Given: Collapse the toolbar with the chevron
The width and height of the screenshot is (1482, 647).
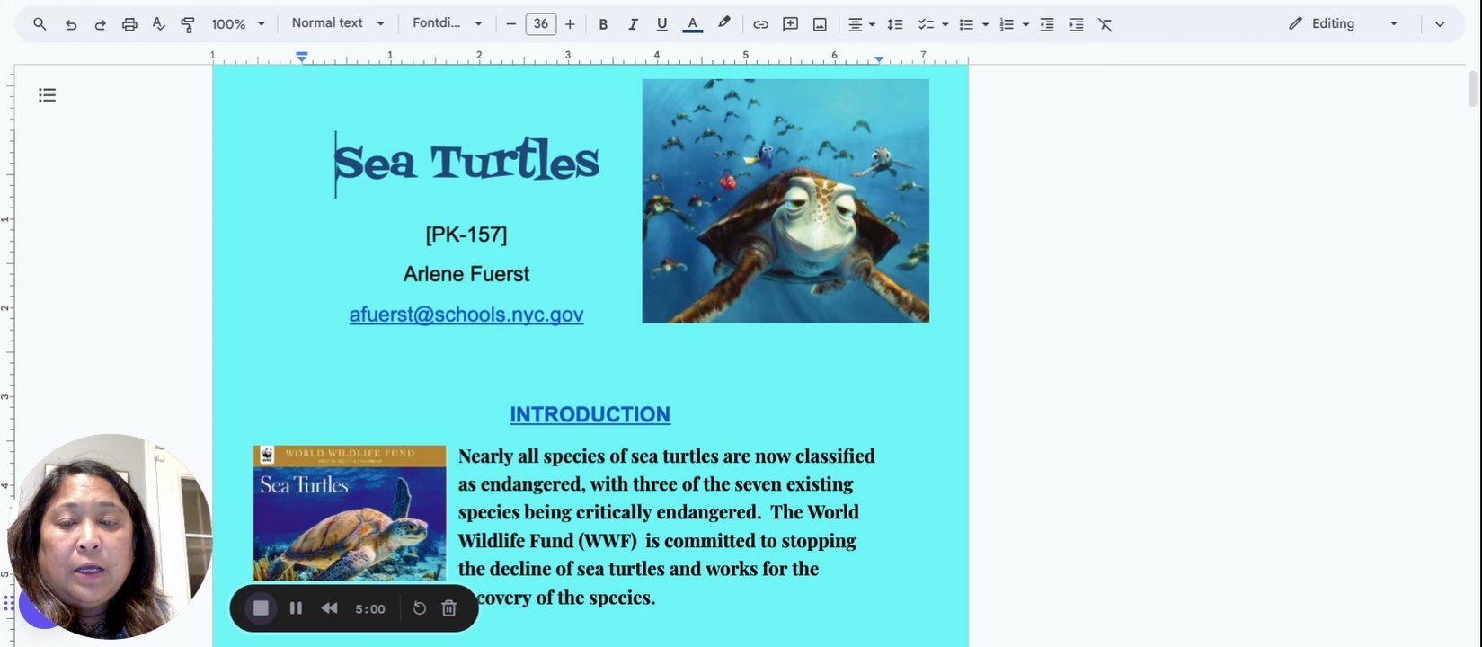Looking at the screenshot, I should (x=1440, y=24).
